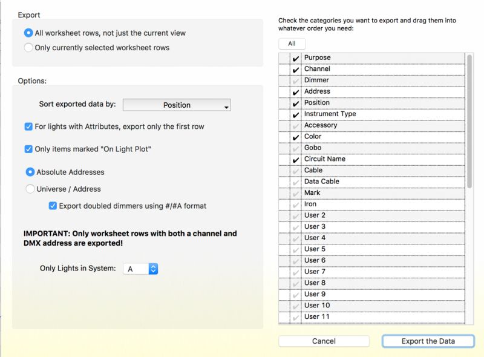Select the Data Cable row text
The height and width of the screenshot is (357, 484).
[322, 182]
